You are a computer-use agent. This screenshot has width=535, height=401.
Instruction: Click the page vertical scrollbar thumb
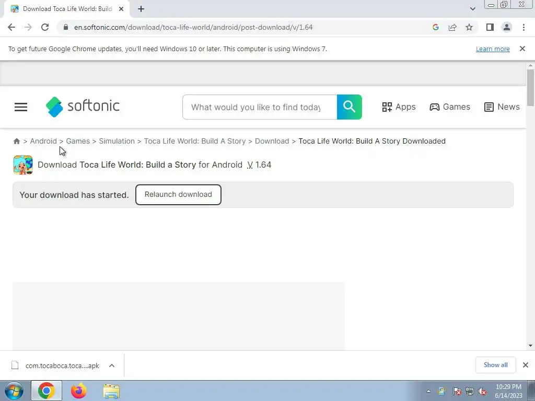coord(530,87)
